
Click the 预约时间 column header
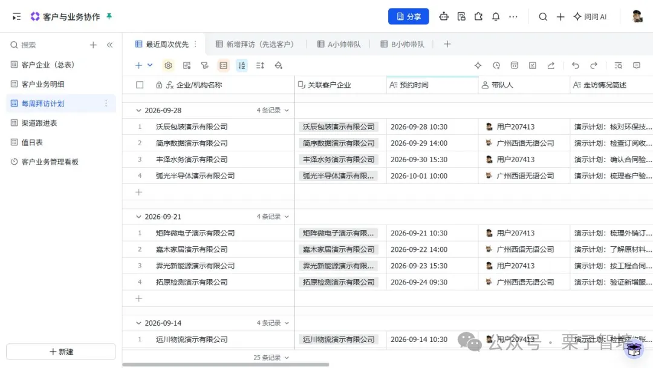click(432, 85)
